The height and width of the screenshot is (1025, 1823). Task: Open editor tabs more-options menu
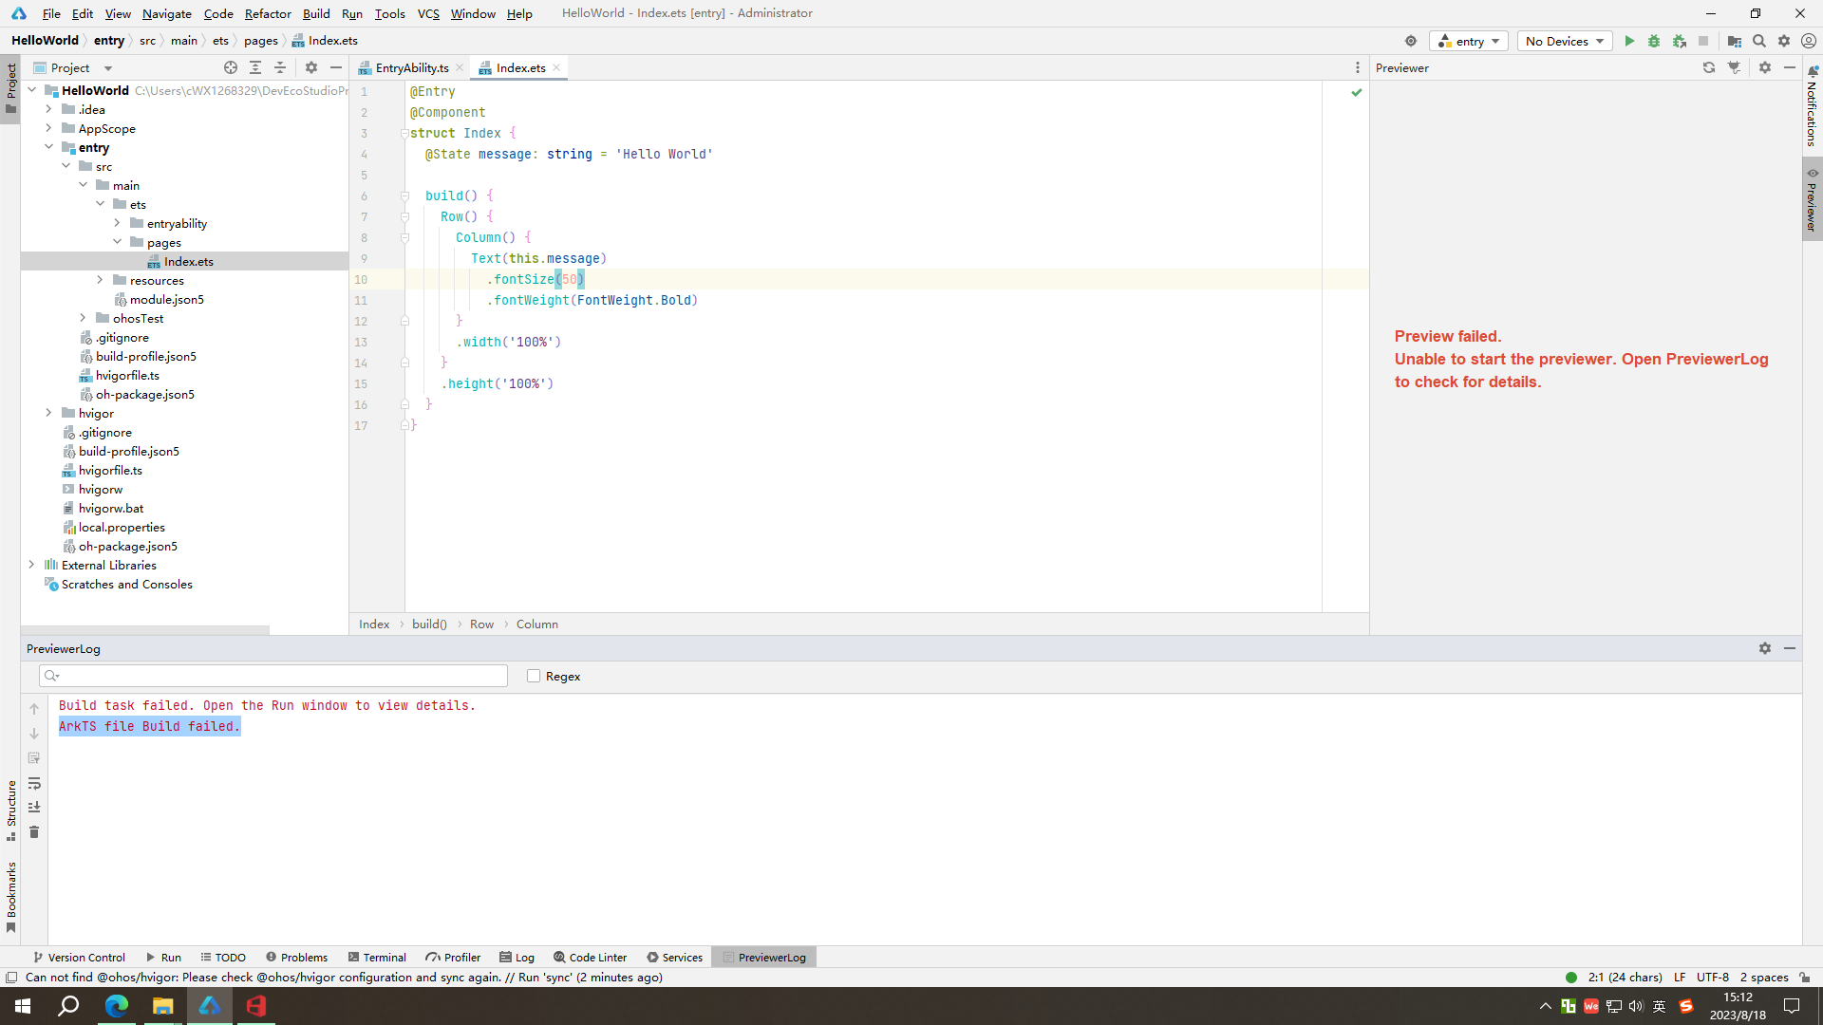pos(1358,67)
